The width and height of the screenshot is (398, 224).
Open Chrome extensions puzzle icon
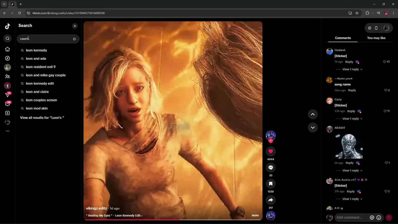[x=368, y=13]
